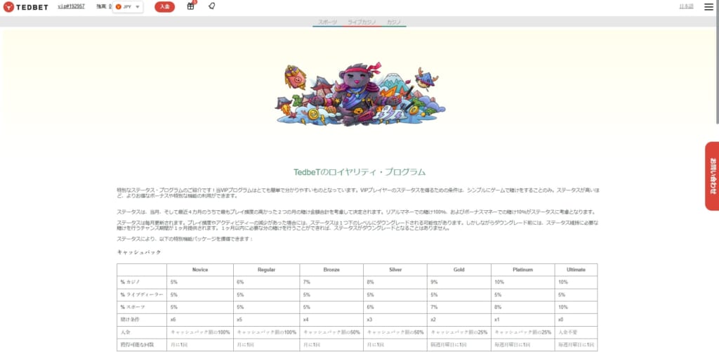Viewport: 719px width, 352px height.
Task: Click the Gold column header
Action: pyautogui.click(x=459, y=270)
